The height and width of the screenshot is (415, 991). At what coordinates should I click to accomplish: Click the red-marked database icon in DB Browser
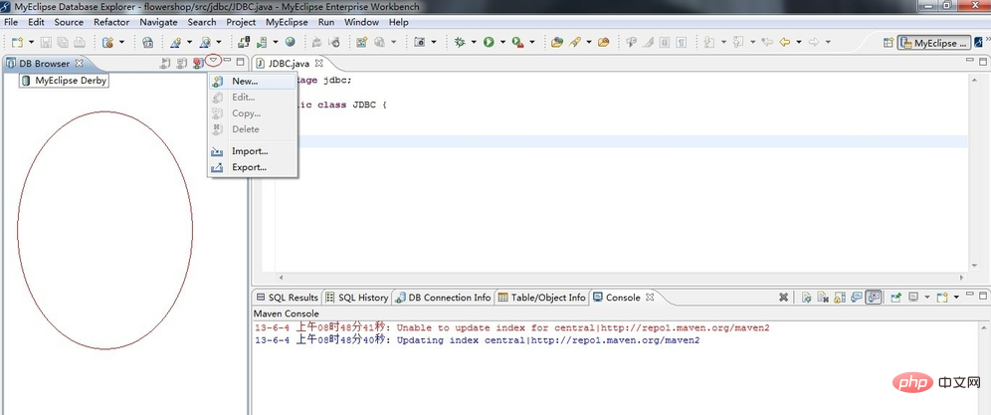198,63
